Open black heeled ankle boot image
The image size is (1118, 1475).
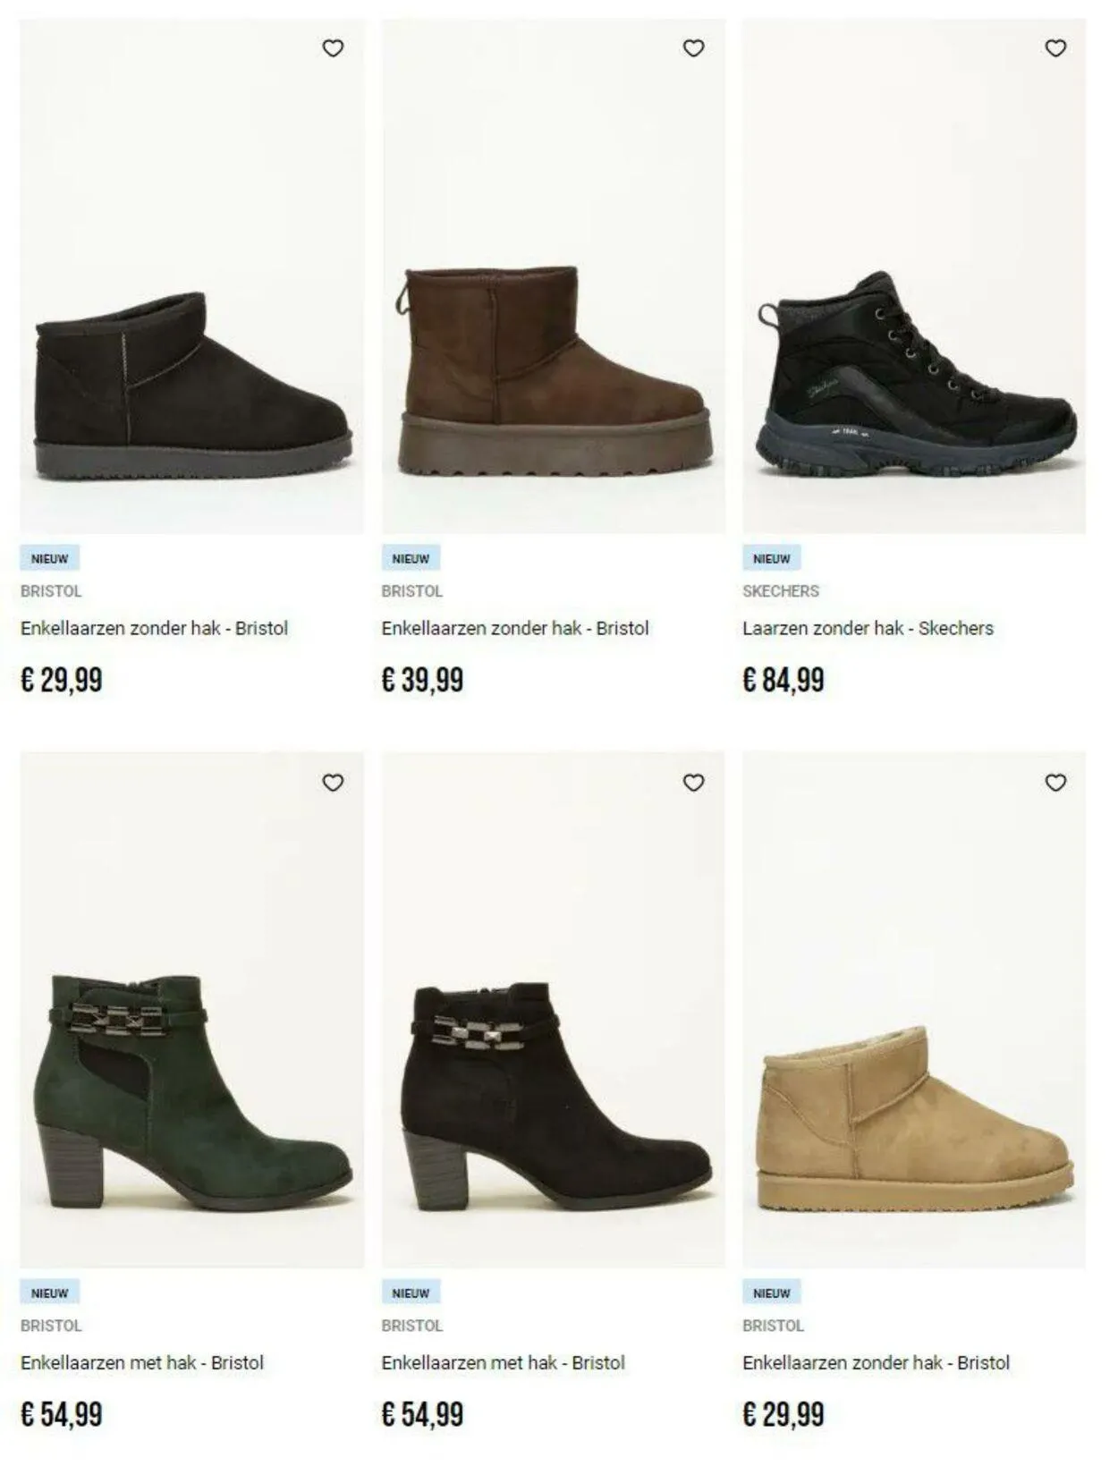click(x=554, y=1010)
